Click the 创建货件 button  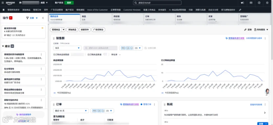click(85, 30)
